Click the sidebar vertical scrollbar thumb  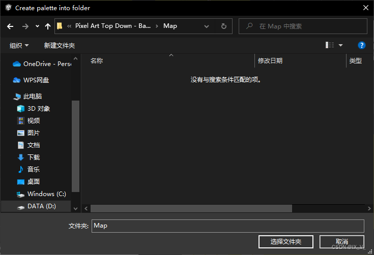(x=76, y=146)
